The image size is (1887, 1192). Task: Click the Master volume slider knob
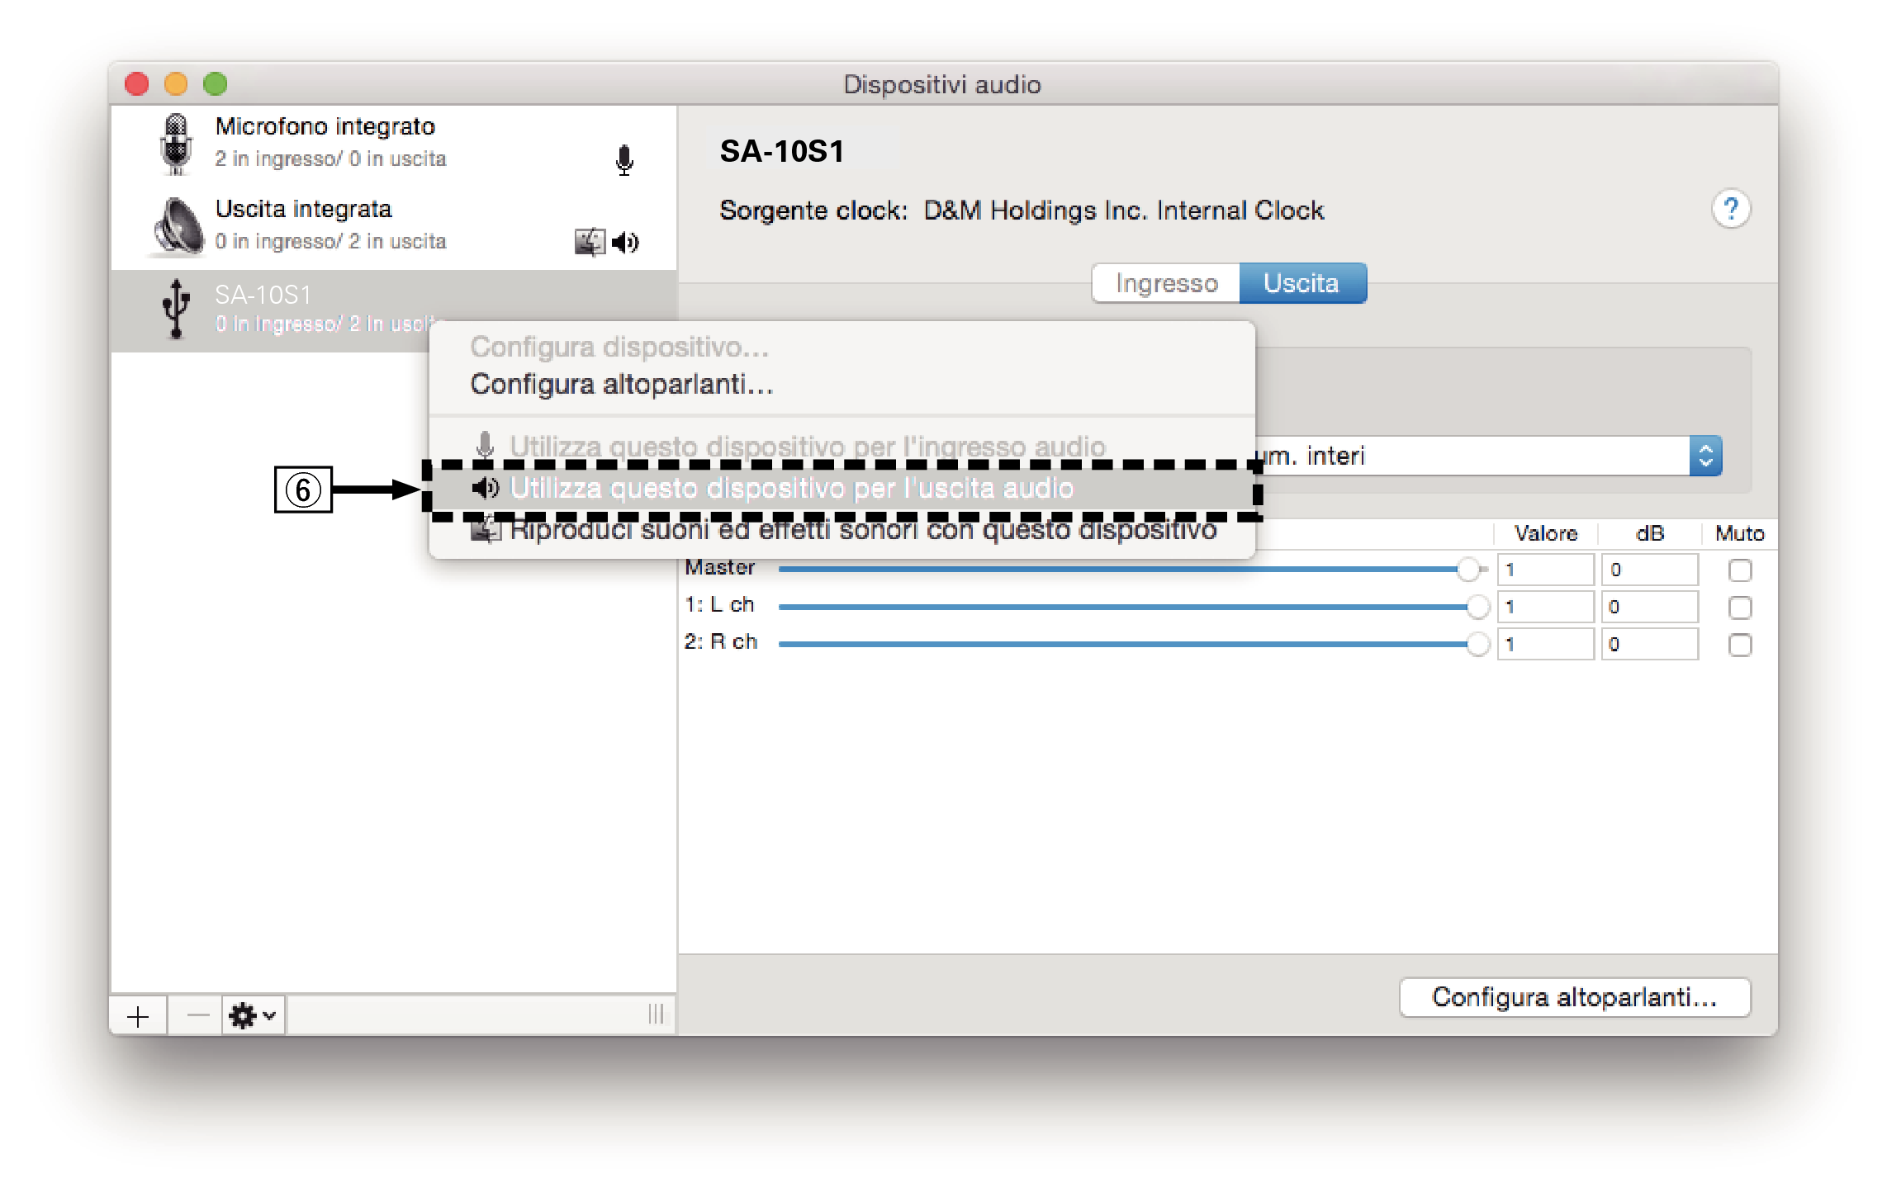coord(1467,569)
